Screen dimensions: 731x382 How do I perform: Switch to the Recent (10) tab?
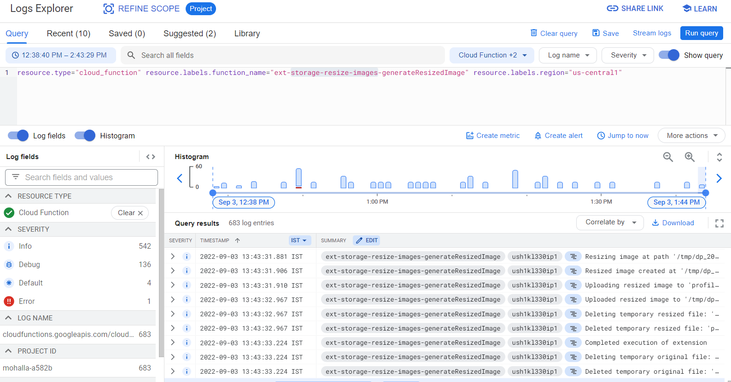click(69, 34)
